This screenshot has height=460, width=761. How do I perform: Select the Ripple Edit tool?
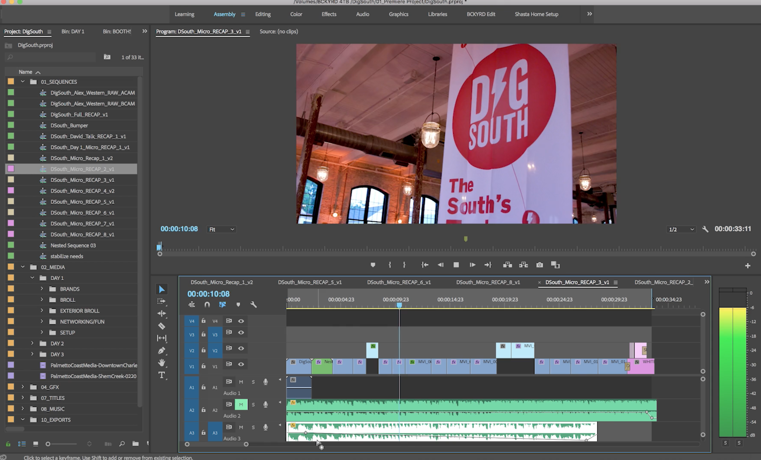[x=162, y=314]
